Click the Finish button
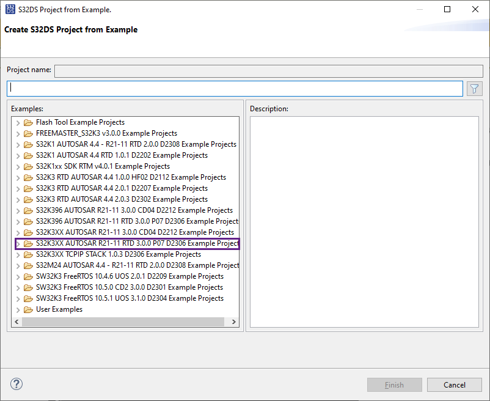The width and height of the screenshot is (490, 401). [x=394, y=384]
